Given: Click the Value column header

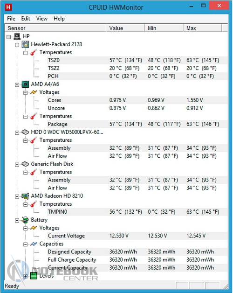Looking at the screenshot, I should pyautogui.click(x=125, y=28).
